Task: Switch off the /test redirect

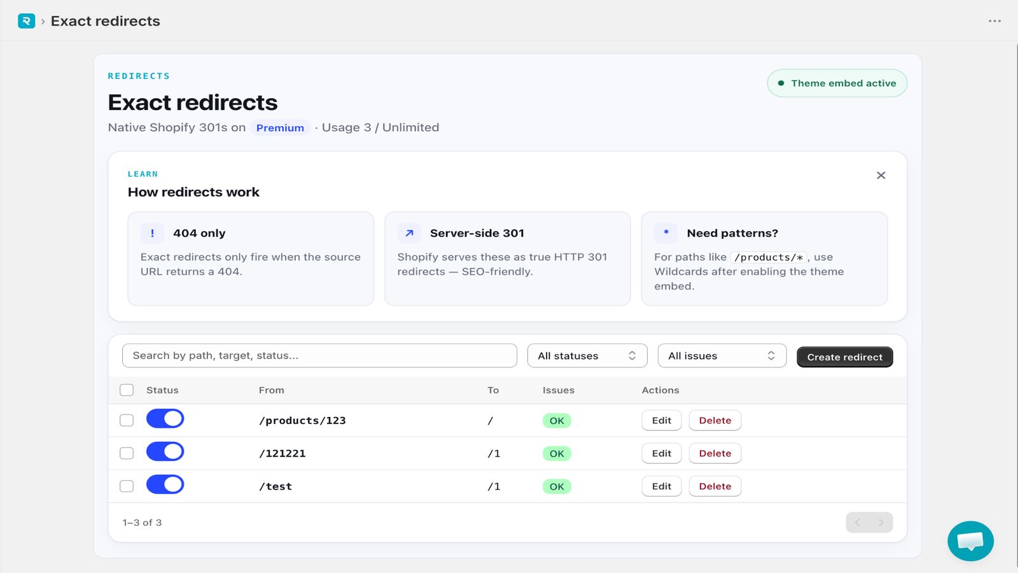Action: tap(165, 485)
